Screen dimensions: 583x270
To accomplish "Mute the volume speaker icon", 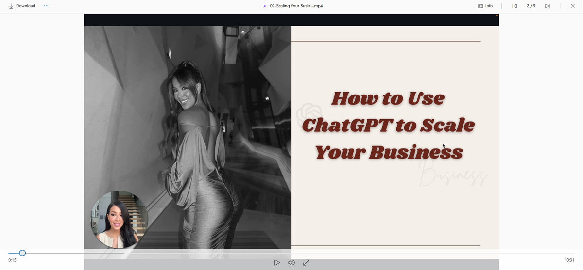I will (291, 262).
